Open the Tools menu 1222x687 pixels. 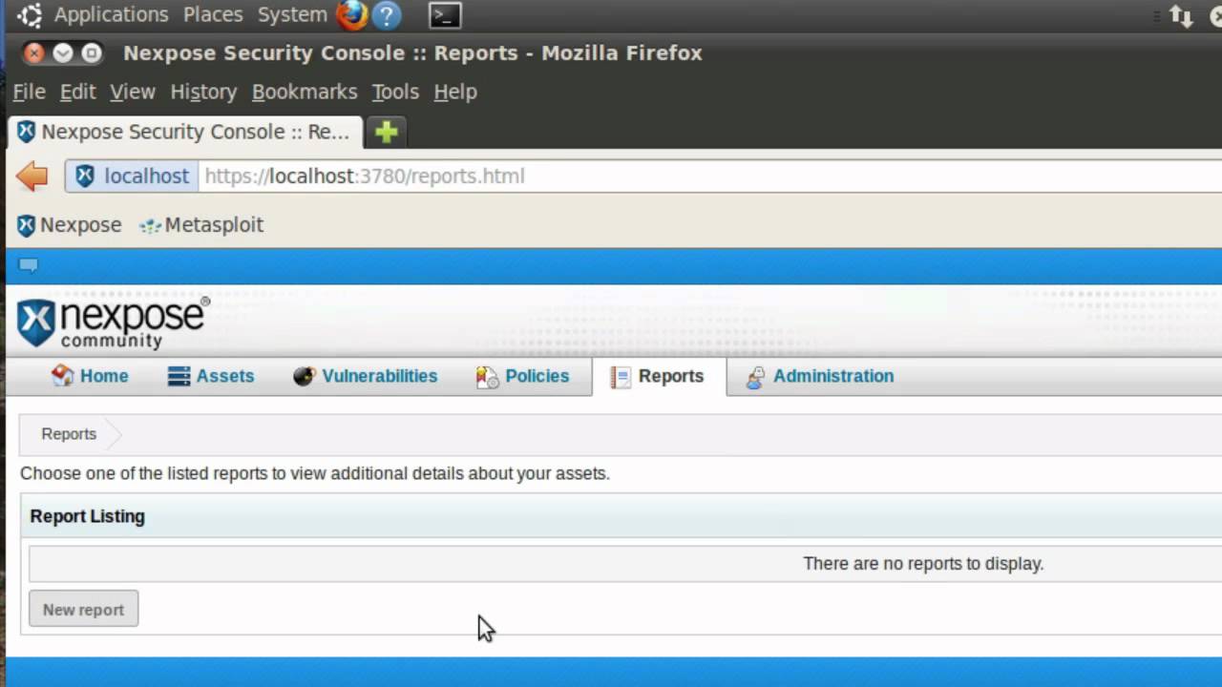pos(395,92)
